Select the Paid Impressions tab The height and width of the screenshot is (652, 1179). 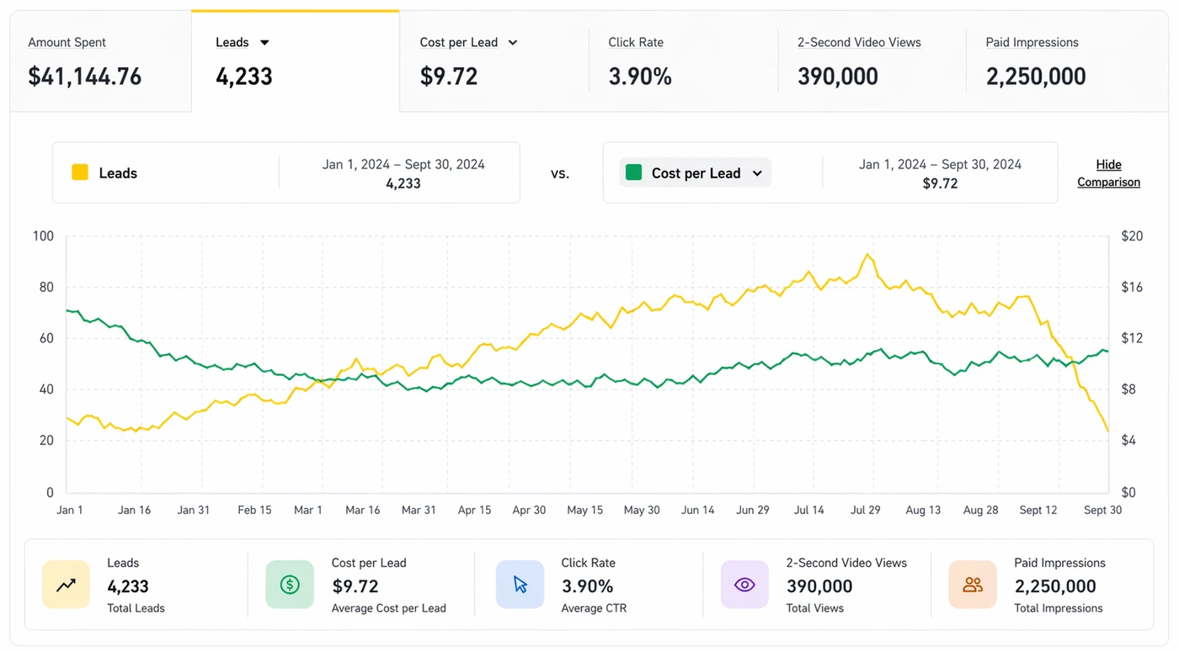pyautogui.click(x=1067, y=61)
